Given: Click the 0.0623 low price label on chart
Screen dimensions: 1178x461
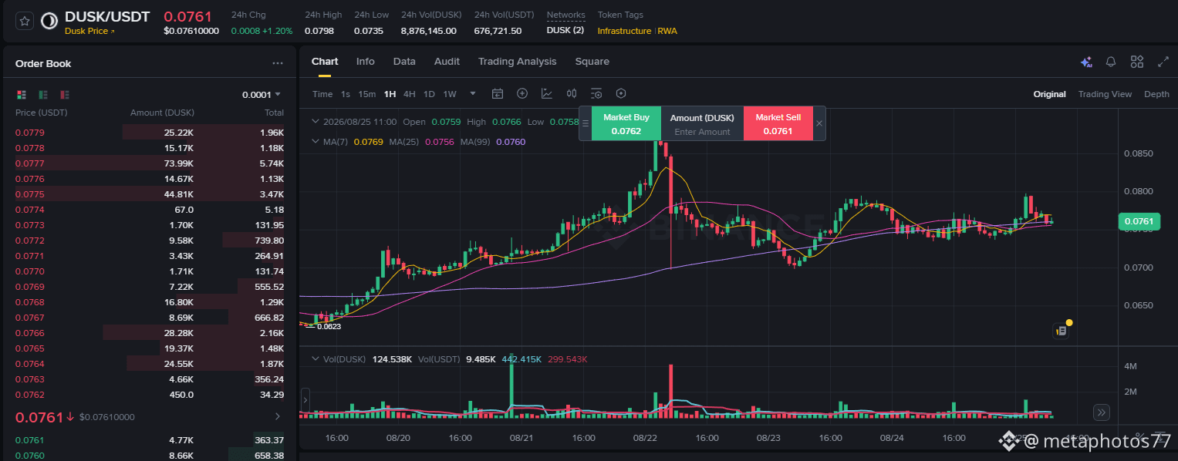Looking at the screenshot, I should point(329,327).
